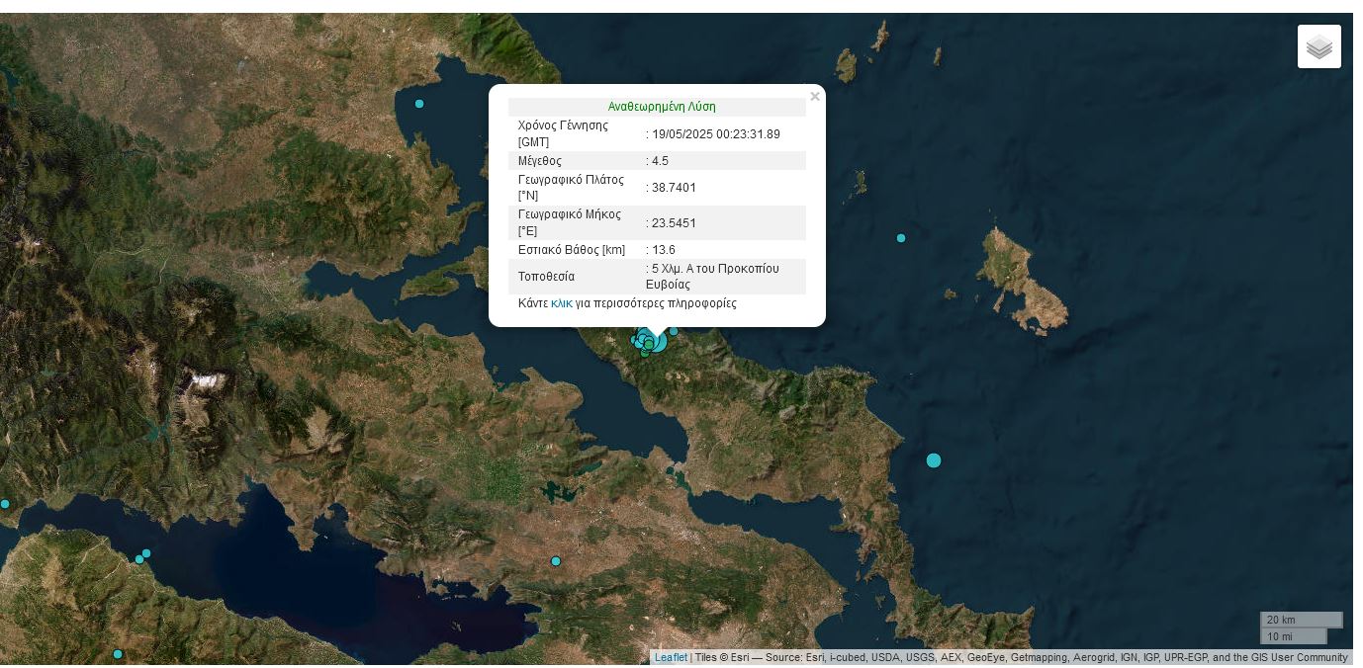
Task: Click the Εστιακό Βάθος depth value
Action: pyautogui.click(x=662, y=249)
